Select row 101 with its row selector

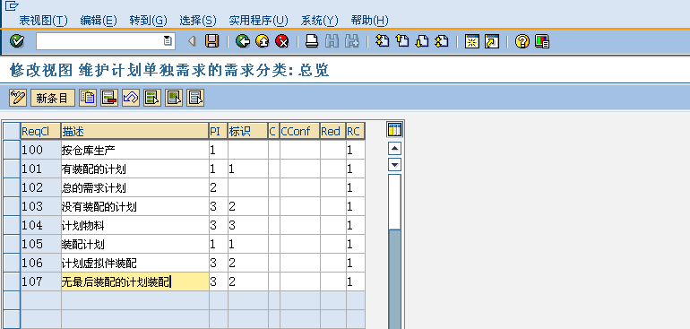tap(12, 169)
